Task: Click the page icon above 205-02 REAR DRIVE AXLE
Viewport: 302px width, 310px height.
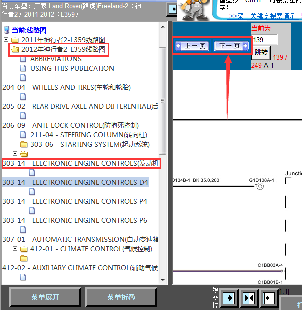Action: point(23,97)
